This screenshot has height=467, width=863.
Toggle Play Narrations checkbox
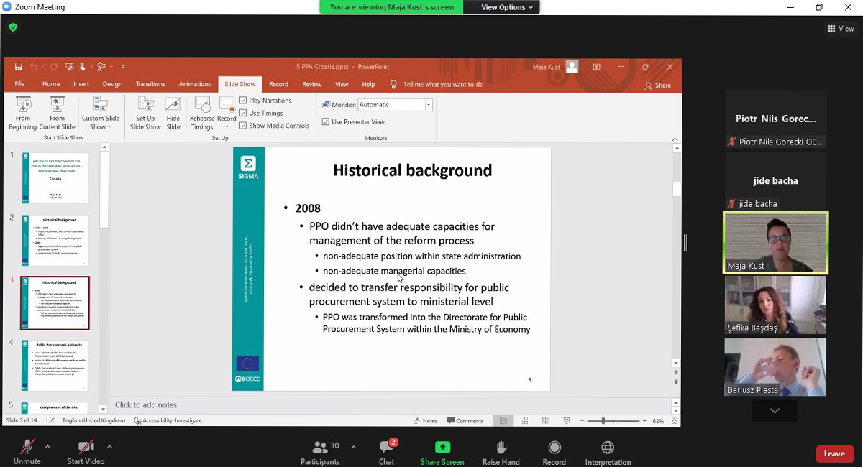pyautogui.click(x=243, y=101)
